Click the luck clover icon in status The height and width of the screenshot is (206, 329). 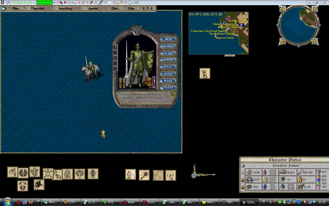(x=282, y=180)
